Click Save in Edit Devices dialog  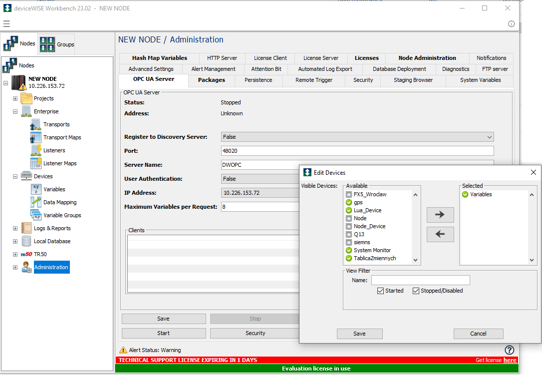click(x=359, y=334)
